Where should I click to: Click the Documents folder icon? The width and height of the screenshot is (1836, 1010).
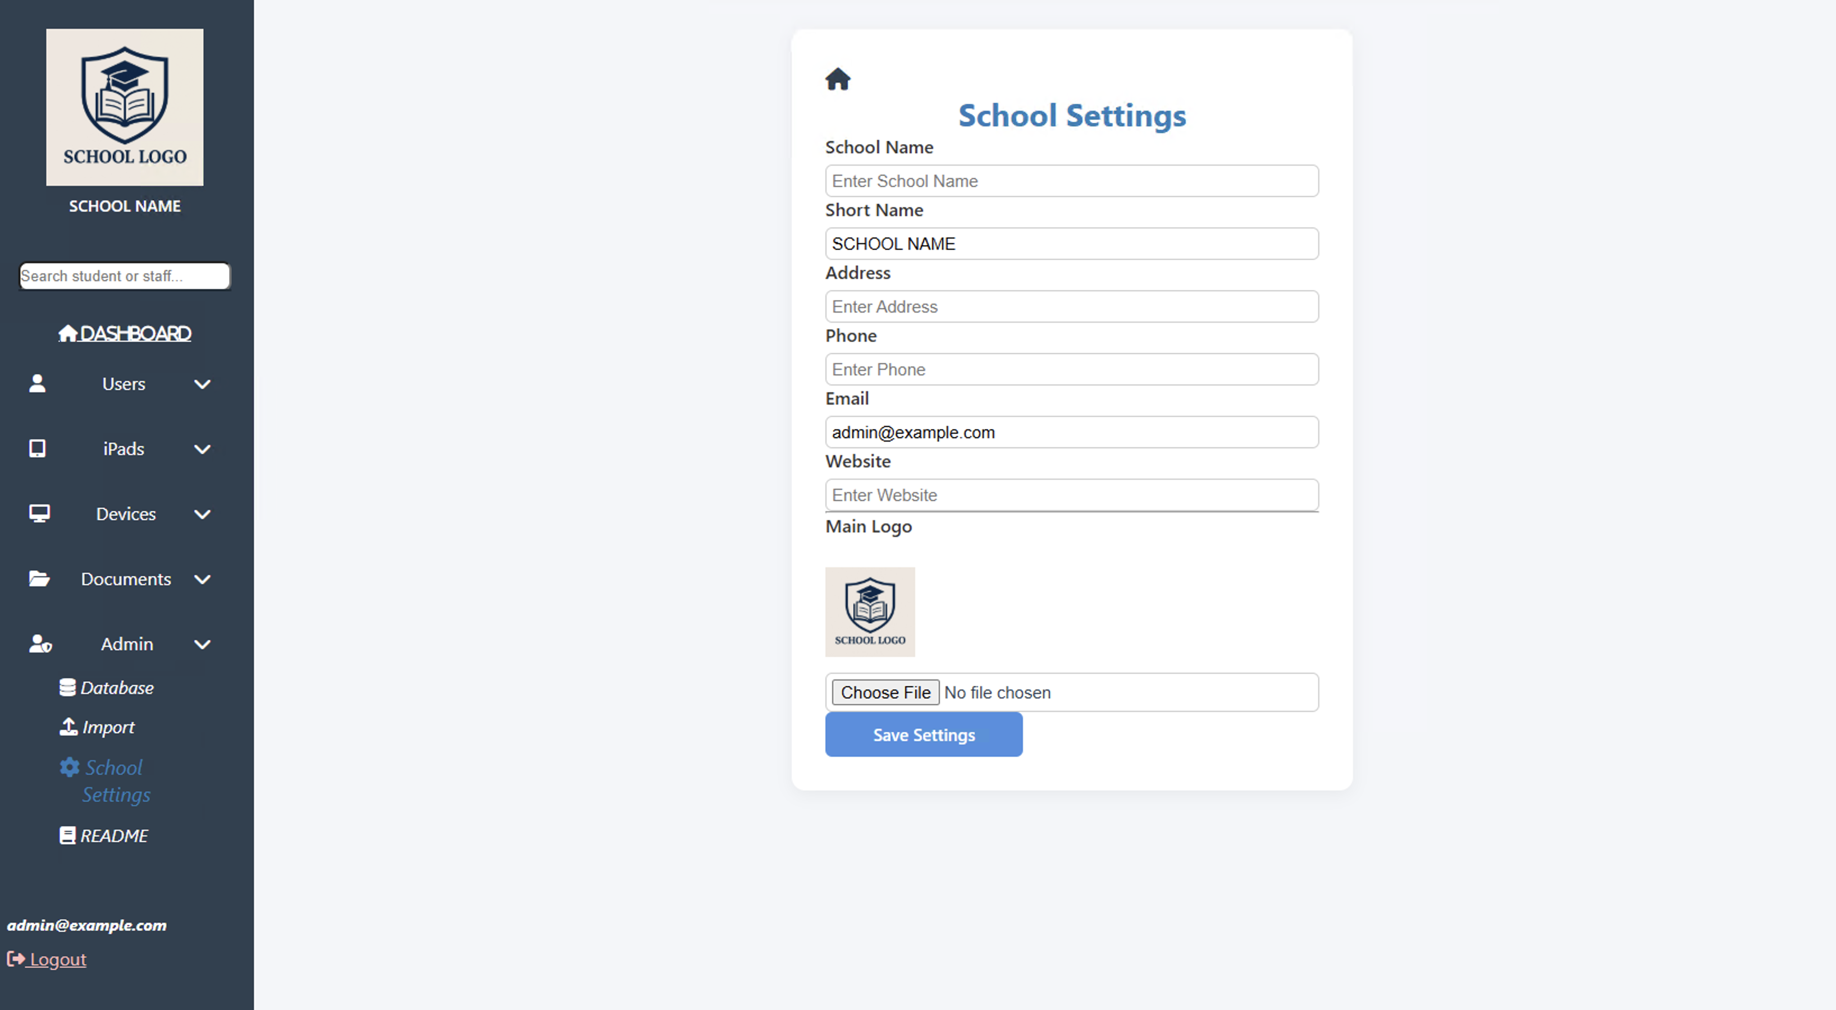click(39, 579)
